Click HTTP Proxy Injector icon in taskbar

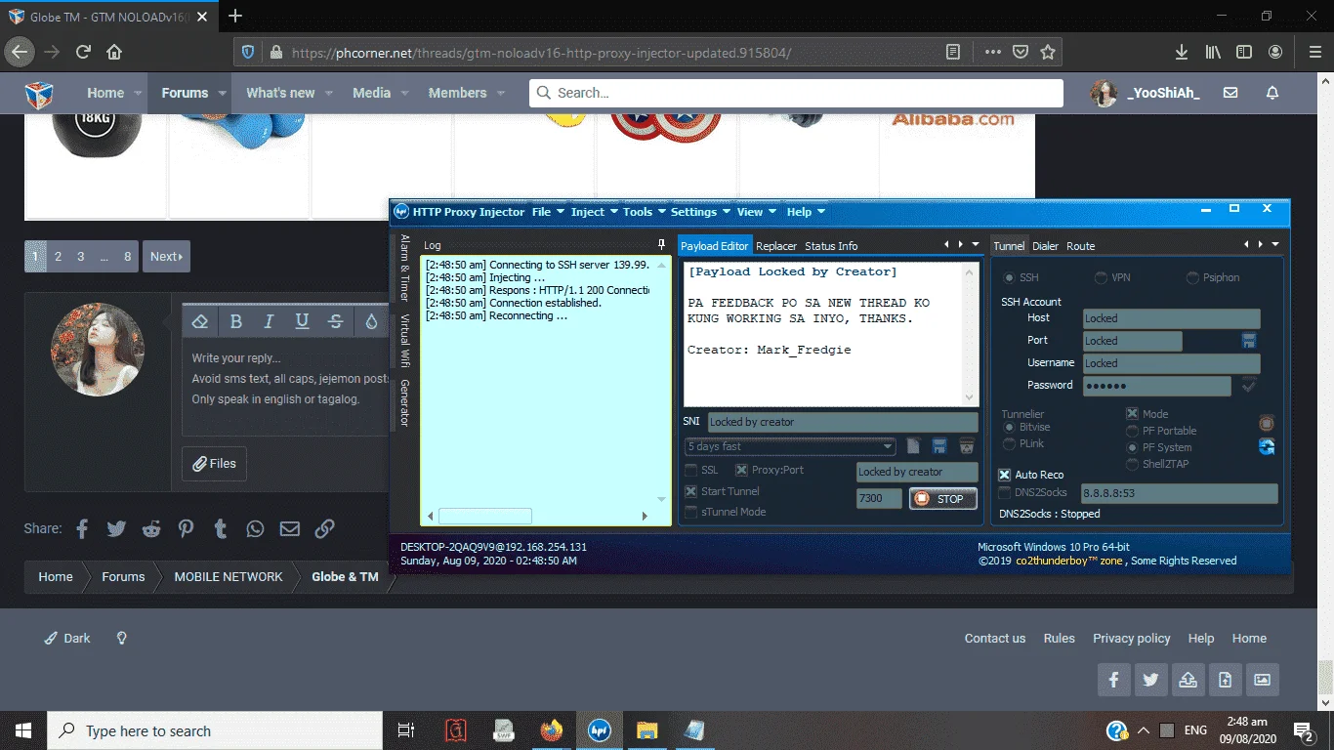600,730
